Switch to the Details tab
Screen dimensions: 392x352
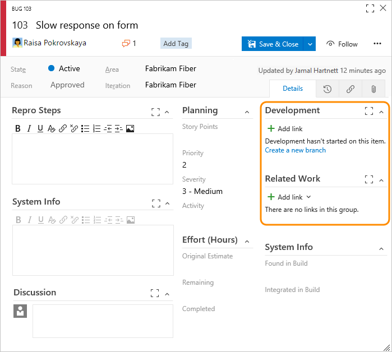coord(292,89)
